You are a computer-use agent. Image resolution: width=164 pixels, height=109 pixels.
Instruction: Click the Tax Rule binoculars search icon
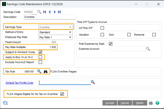[46, 72]
